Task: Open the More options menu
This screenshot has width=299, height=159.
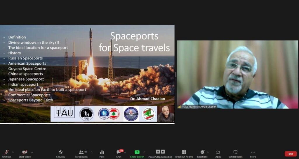Action: point(253,154)
